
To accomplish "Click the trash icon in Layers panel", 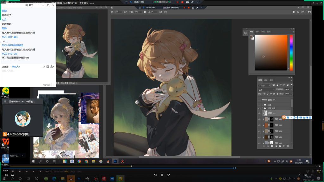I will pyautogui.click(x=288, y=146).
